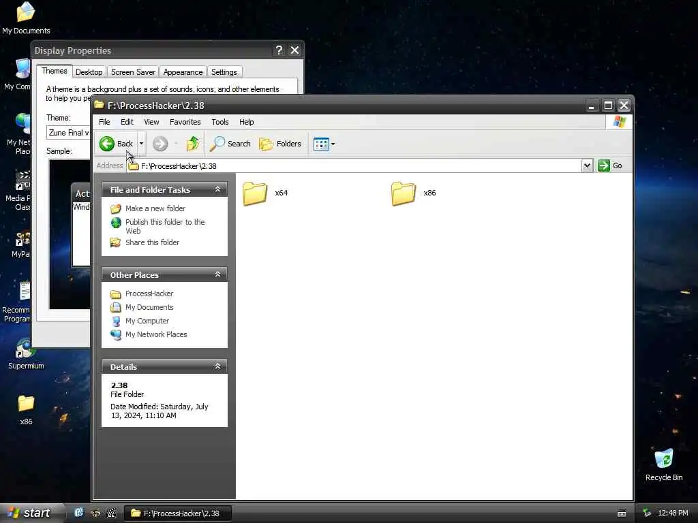
Task: Click the Share this folder hand icon
Action: click(116, 242)
